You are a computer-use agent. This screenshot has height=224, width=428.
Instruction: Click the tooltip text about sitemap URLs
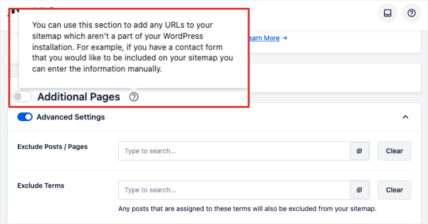click(133, 48)
